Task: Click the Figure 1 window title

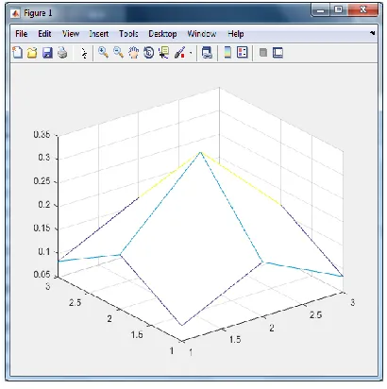Action: 38,13
